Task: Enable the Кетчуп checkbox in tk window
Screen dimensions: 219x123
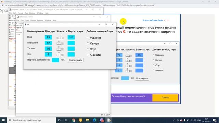Action: [88, 43]
